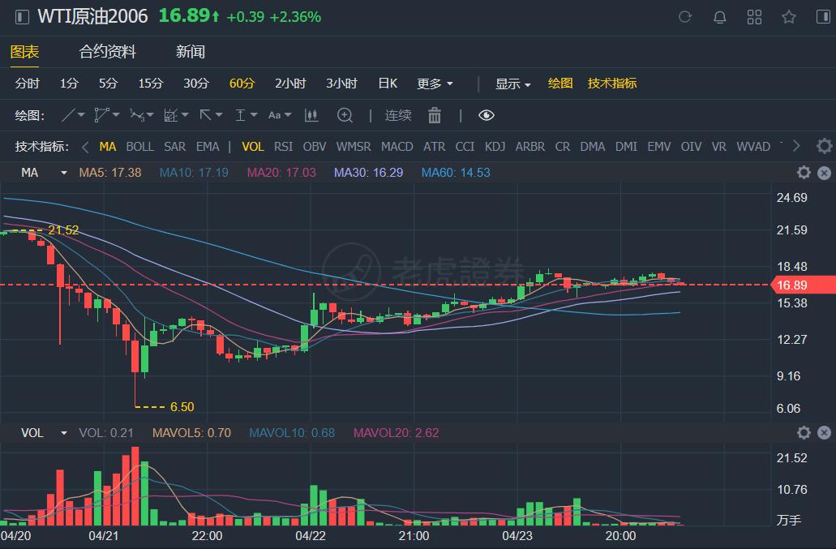Click the trash icon to clear drawings
836x549 pixels.
point(435,115)
